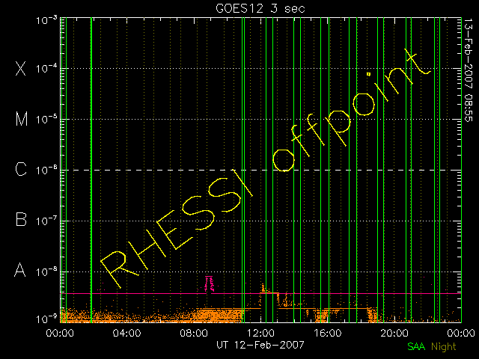
Task: Click the green SAA legend label
Action: click(x=416, y=346)
